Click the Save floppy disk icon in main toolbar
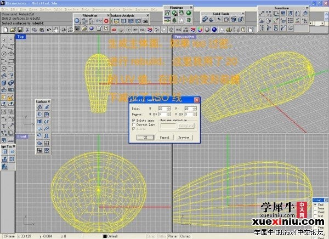 (20, 30)
